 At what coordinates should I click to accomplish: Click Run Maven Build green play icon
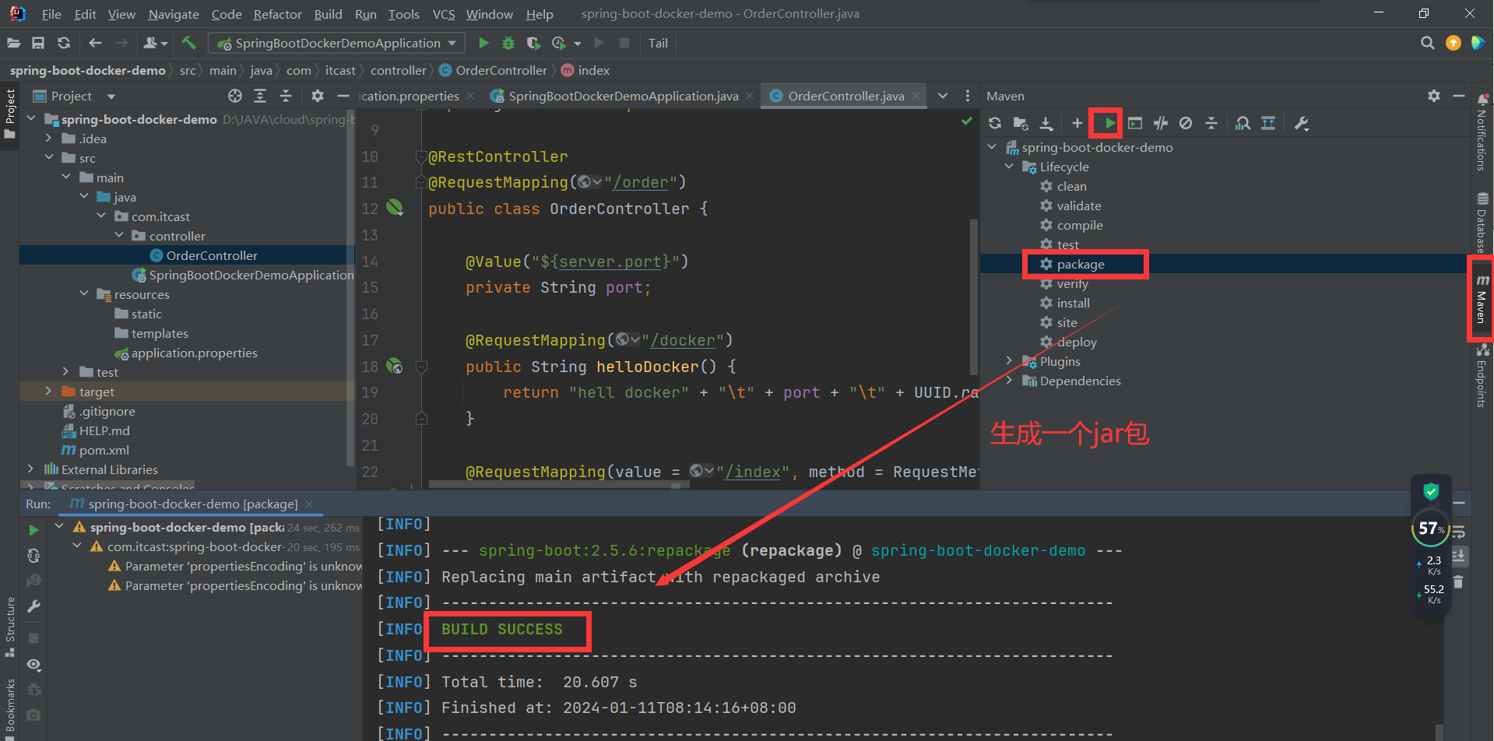point(1109,123)
